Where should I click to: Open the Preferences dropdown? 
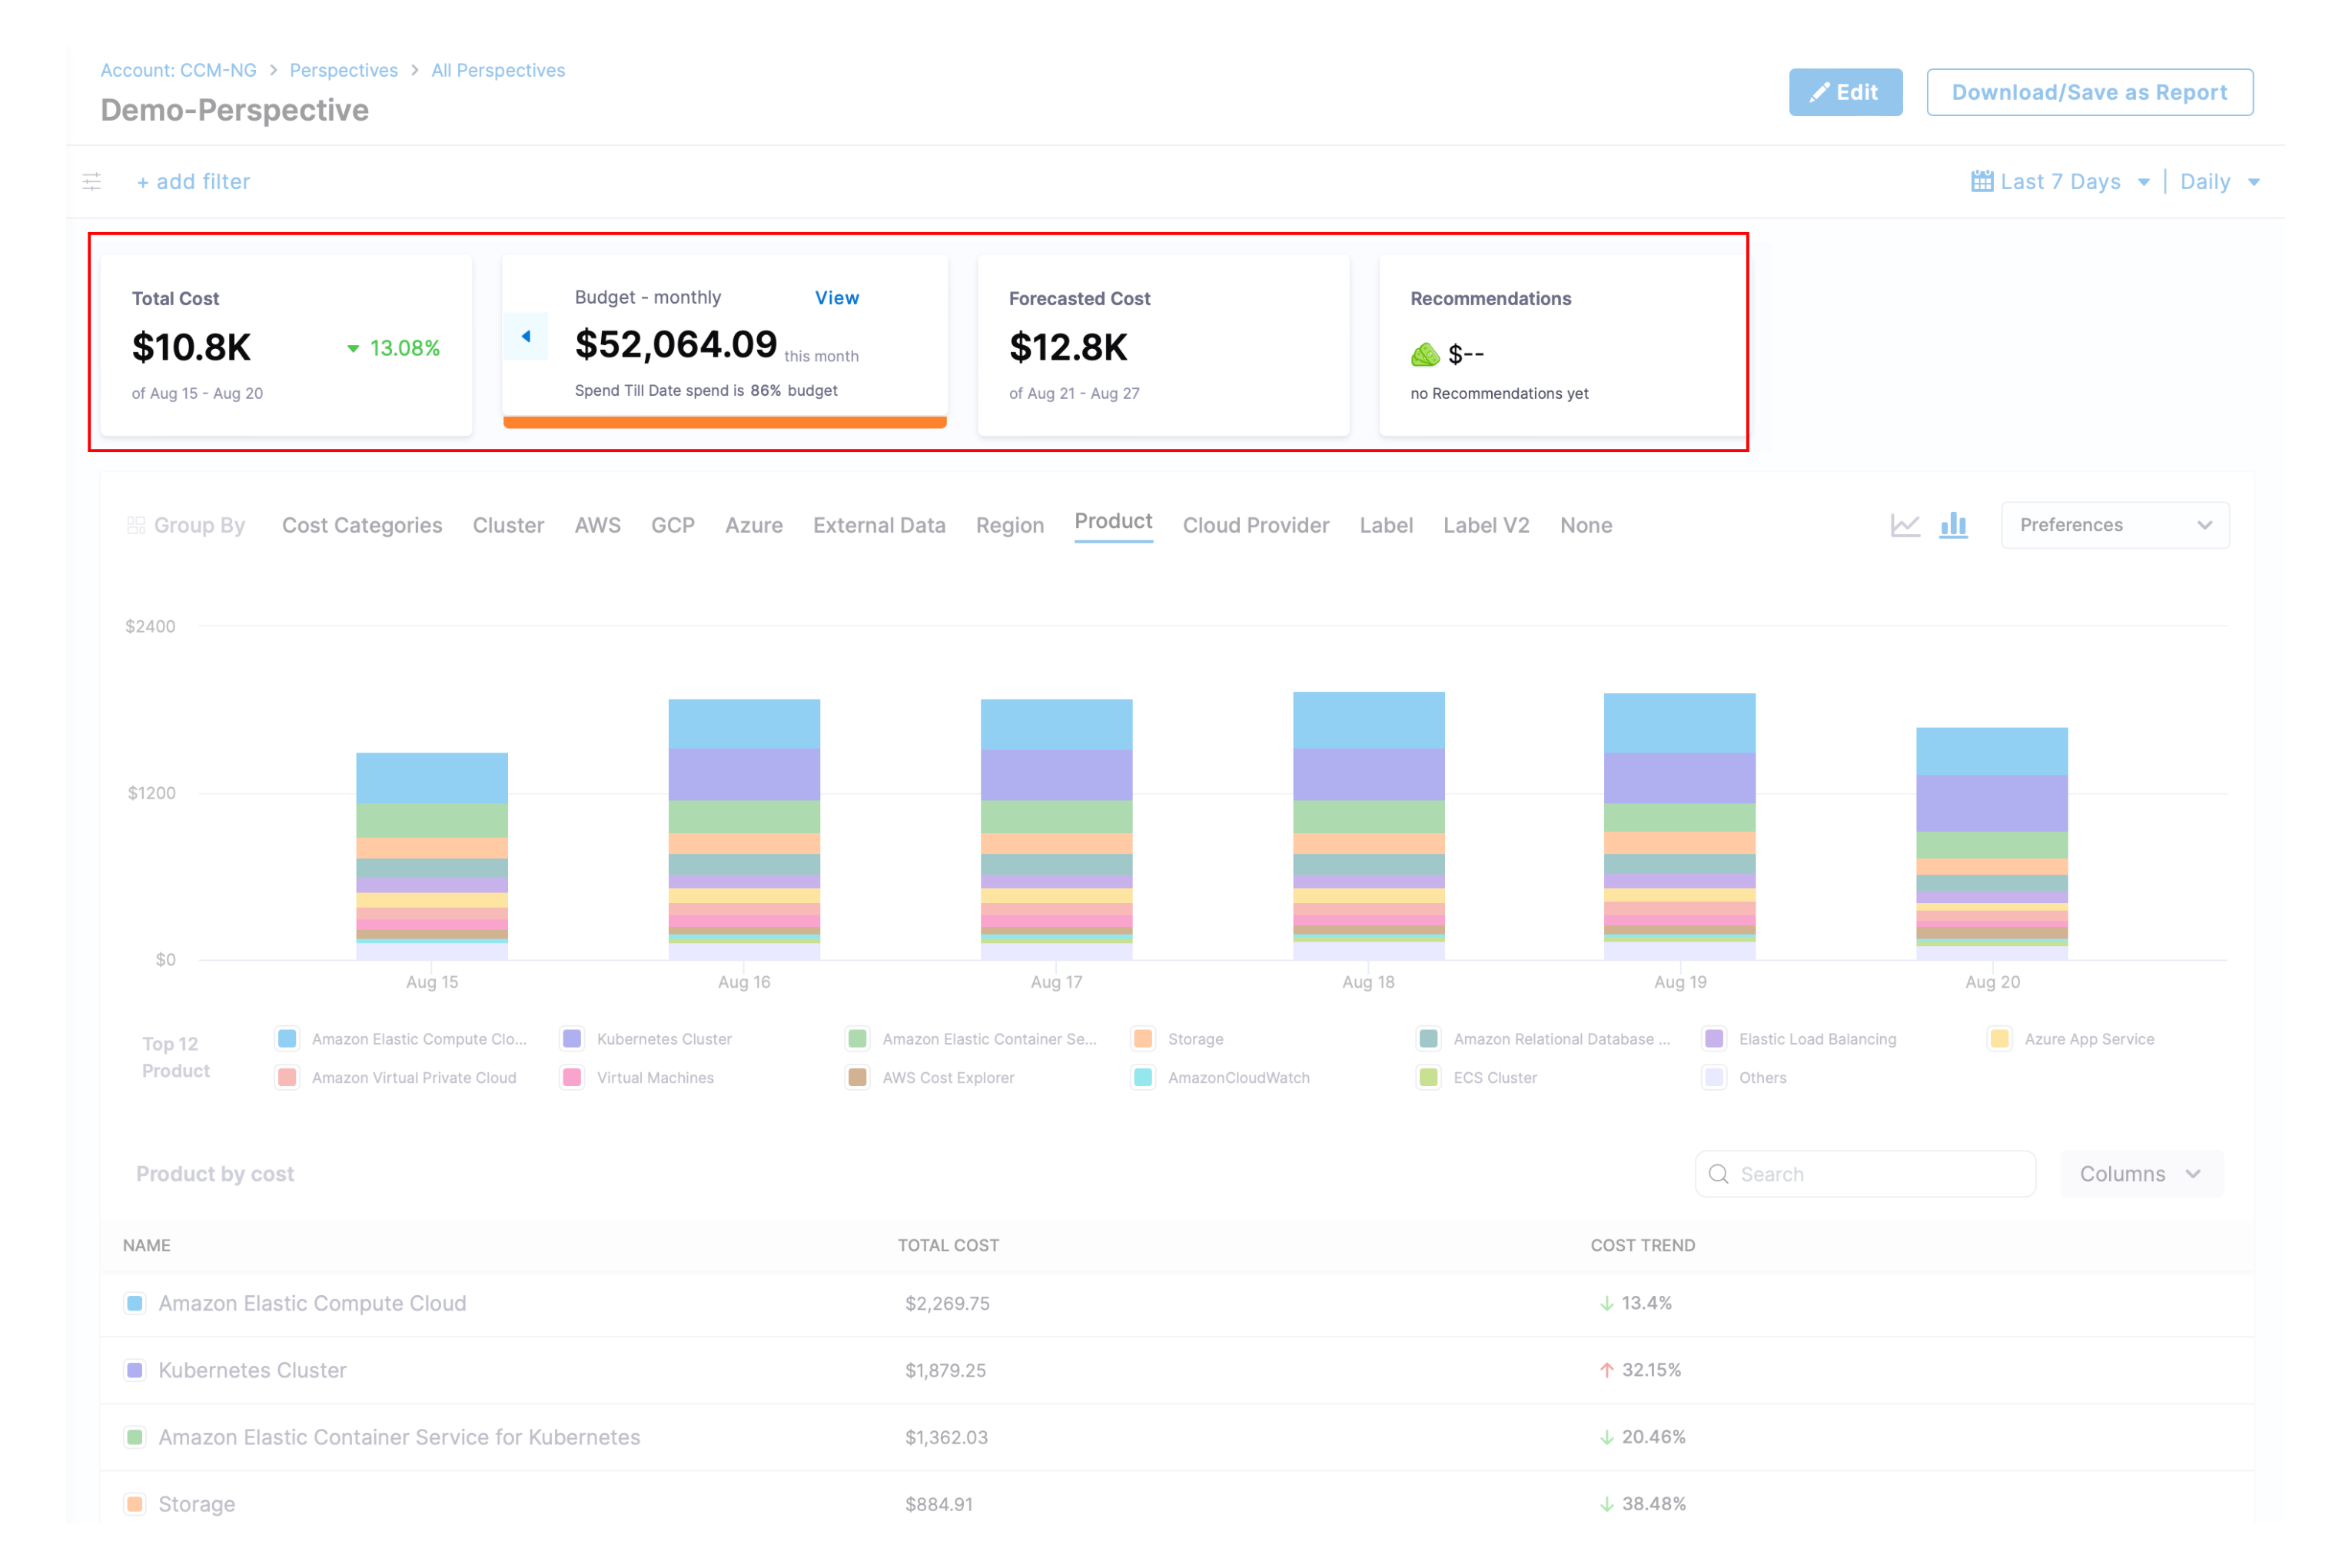(x=2114, y=525)
